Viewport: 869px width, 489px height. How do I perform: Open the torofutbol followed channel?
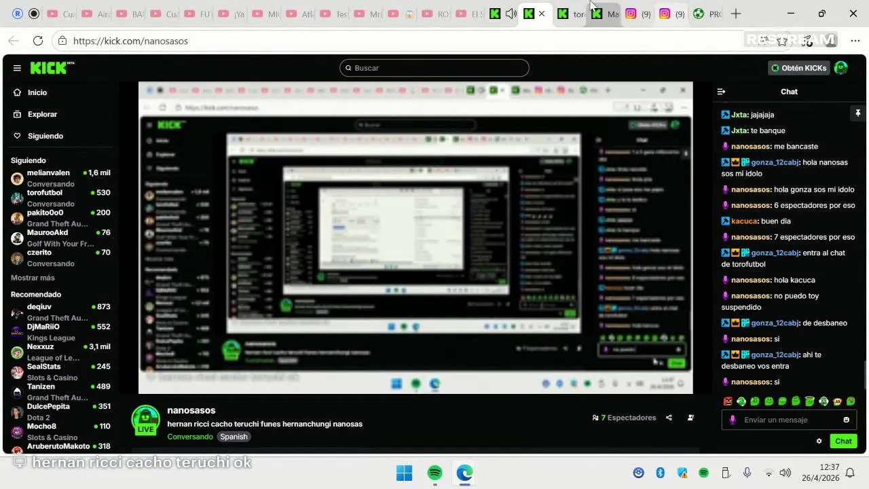[60, 198]
